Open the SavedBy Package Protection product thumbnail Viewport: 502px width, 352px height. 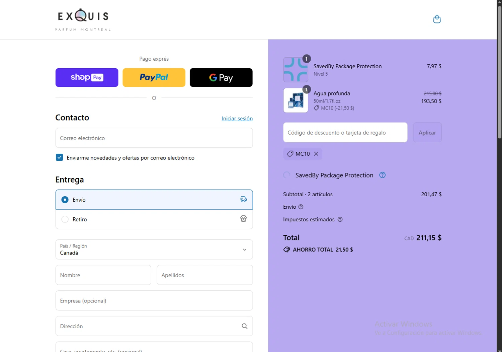296,70
